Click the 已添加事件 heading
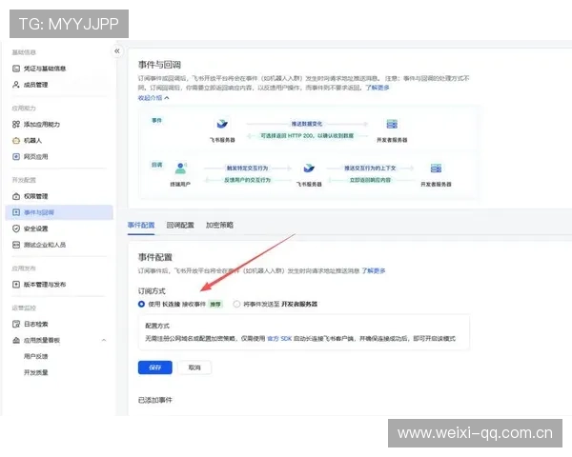The image size is (572, 457). point(155,400)
